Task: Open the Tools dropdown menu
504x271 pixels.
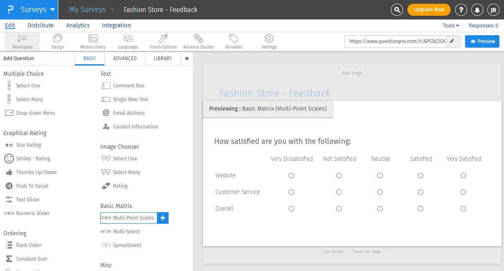Action: (451, 25)
